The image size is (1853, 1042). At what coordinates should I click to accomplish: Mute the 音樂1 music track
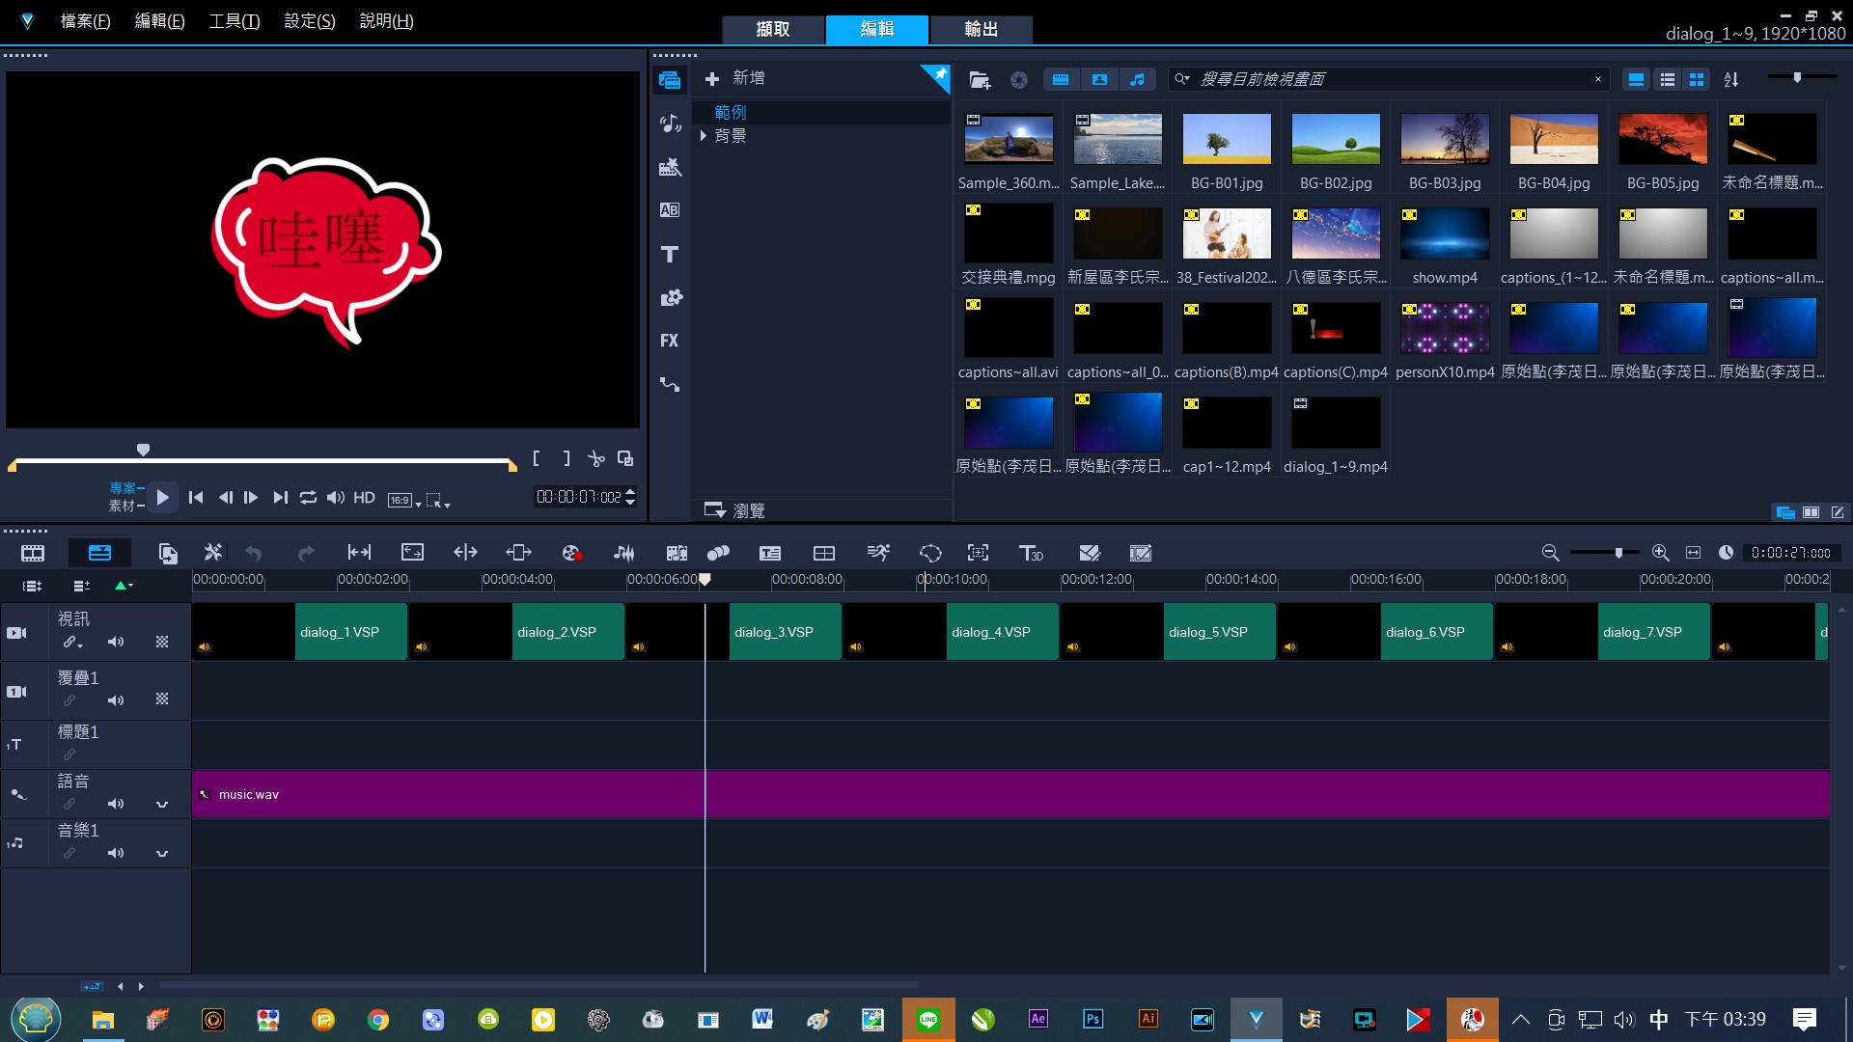(116, 853)
